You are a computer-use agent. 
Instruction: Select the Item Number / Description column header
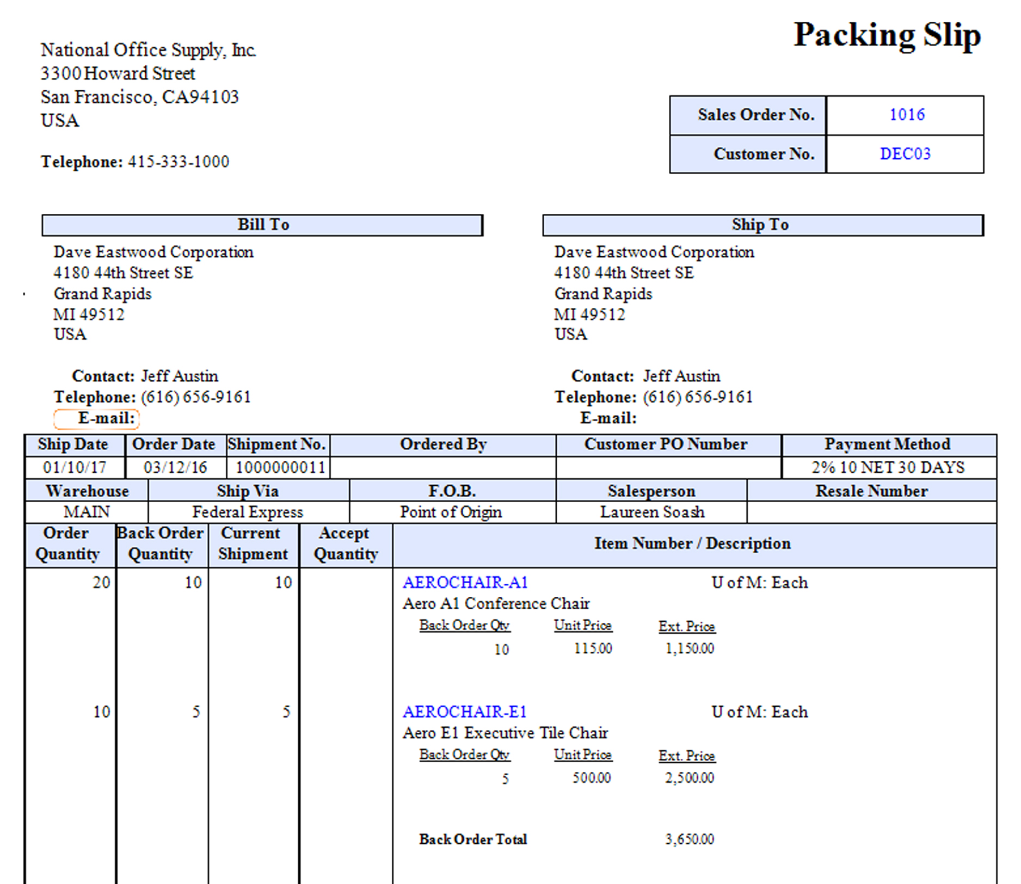click(x=692, y=543)
